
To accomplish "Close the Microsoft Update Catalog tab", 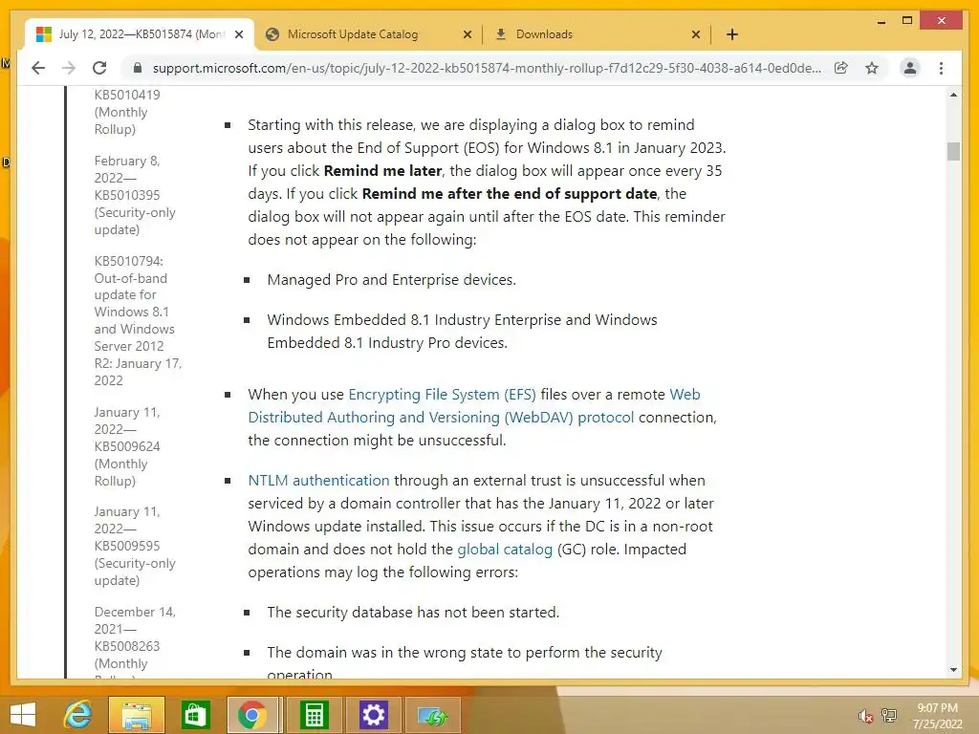I will tap(467, 34).
